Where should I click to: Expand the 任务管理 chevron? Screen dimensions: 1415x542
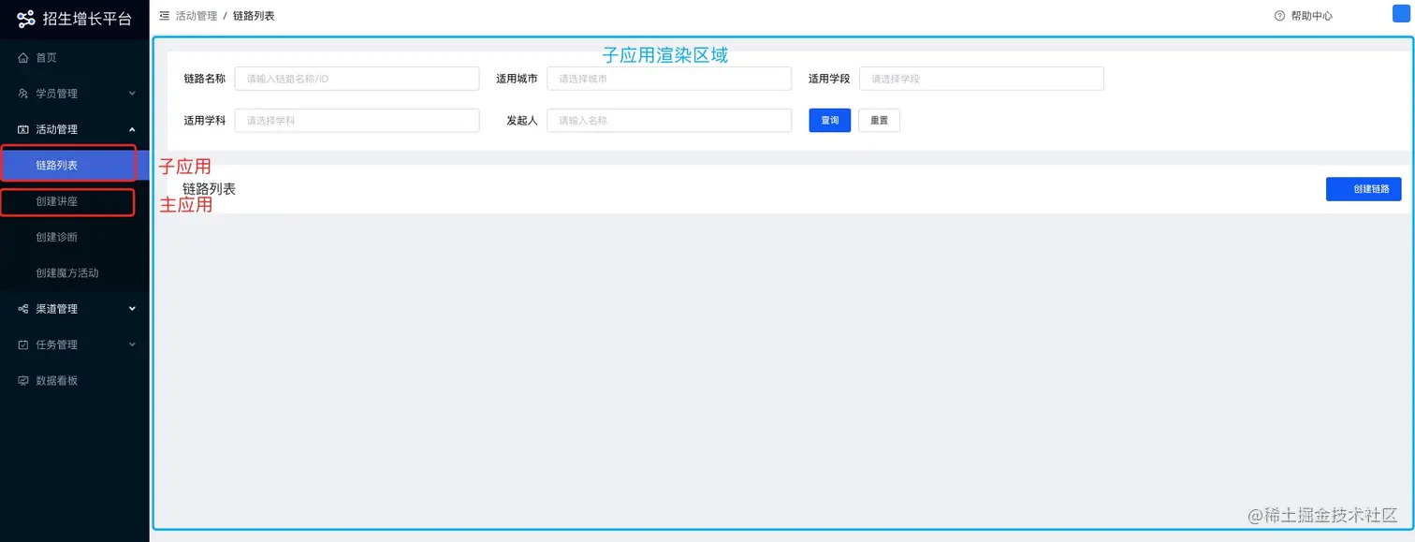click(x=132, y=344)
